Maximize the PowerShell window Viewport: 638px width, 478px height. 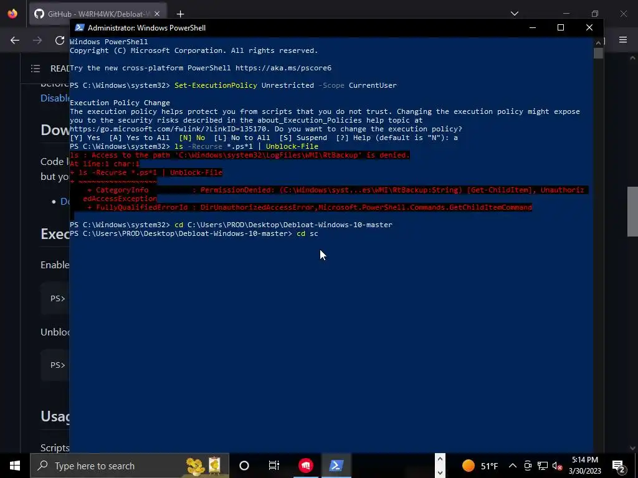(561, 27)
